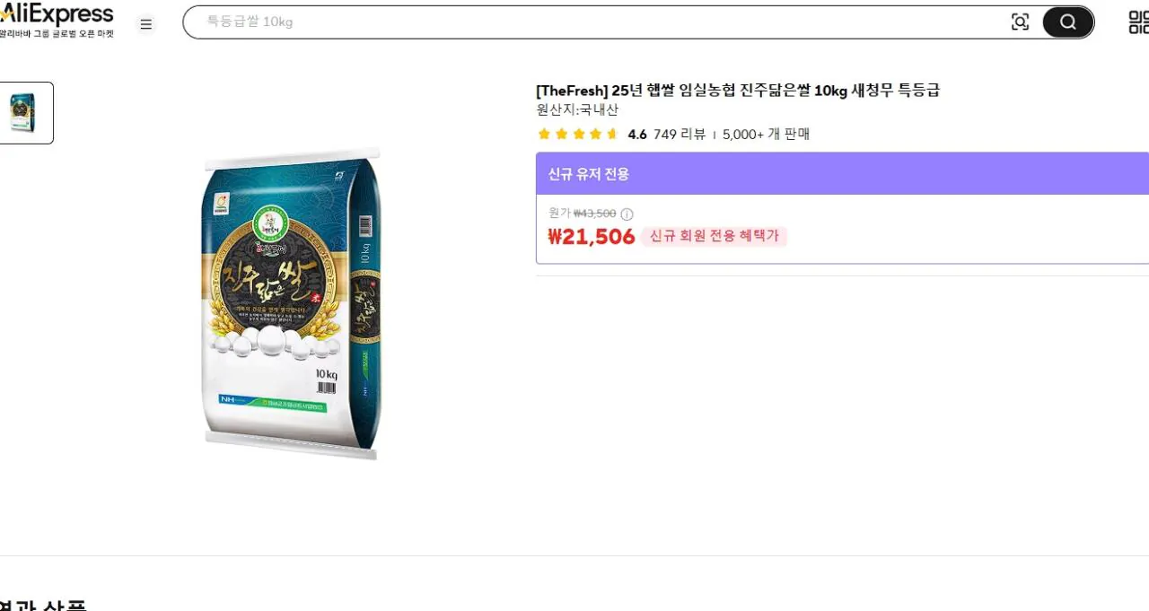Click the crossed-out ₩43,500 original price

click(x=594, y=214)
